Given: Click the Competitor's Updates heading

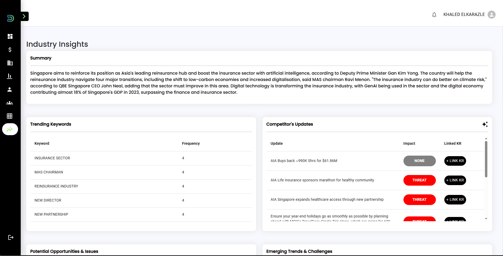Looking at the screenshot, I should pyautogui.click(x=290, y=124).
